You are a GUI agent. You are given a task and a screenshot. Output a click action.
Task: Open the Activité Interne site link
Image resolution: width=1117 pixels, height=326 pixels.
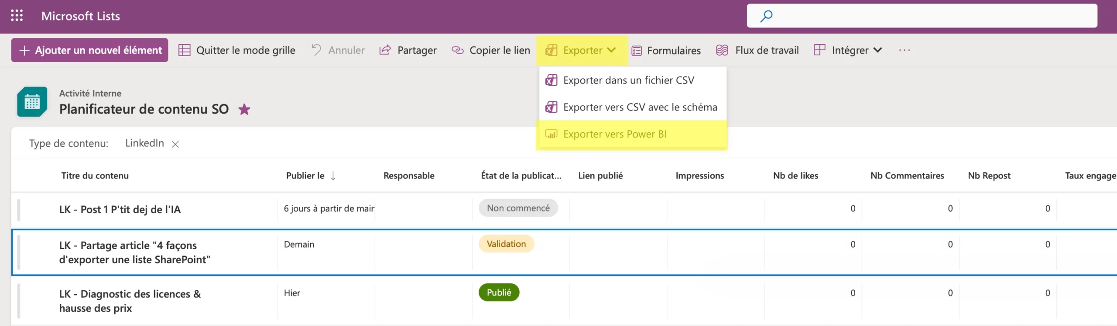pos(90,93)
